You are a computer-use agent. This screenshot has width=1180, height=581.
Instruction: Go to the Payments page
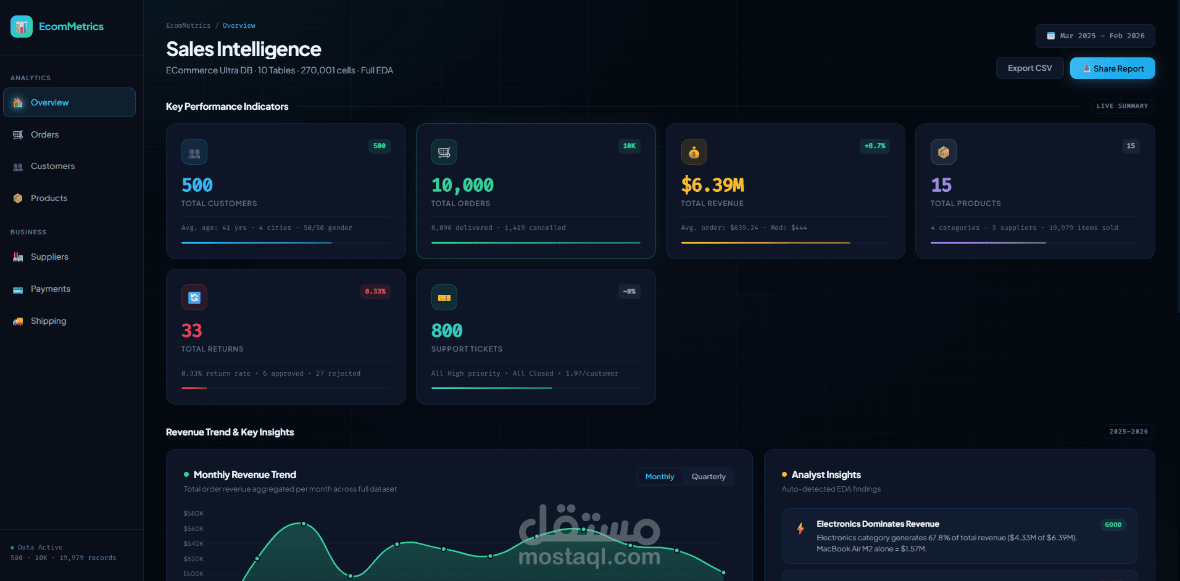pos(69,289)
